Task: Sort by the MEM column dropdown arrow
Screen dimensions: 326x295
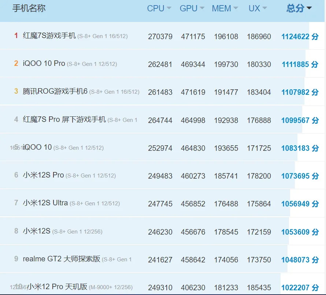Action: [x=236, y=8]
